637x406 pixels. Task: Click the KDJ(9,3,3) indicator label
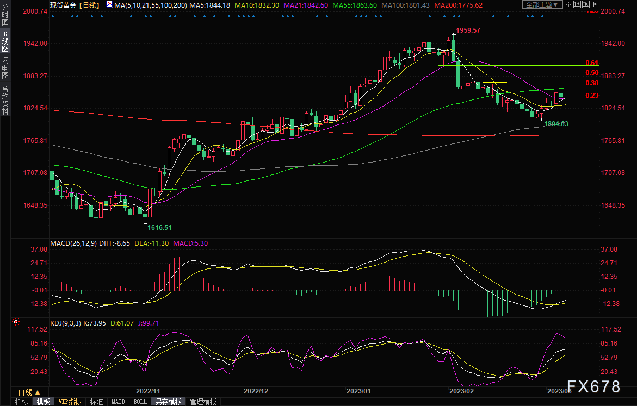click(65, 323)
